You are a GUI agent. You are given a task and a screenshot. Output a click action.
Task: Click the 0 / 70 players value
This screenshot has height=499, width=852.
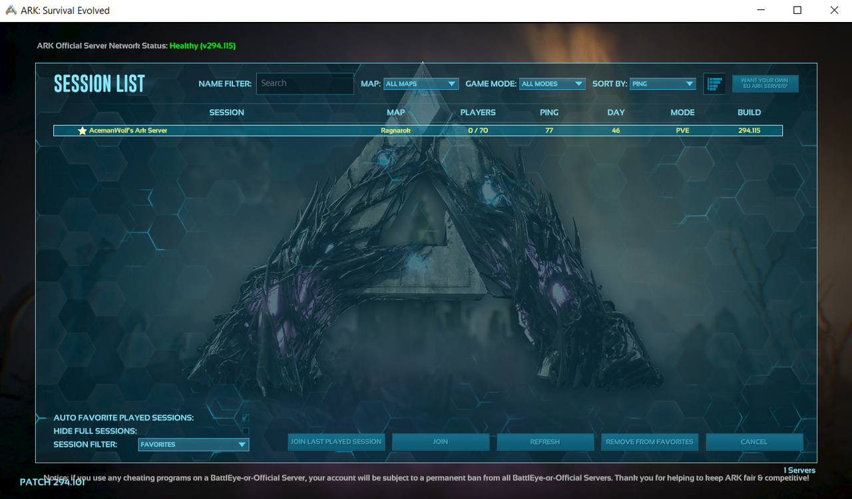[478, 131]
